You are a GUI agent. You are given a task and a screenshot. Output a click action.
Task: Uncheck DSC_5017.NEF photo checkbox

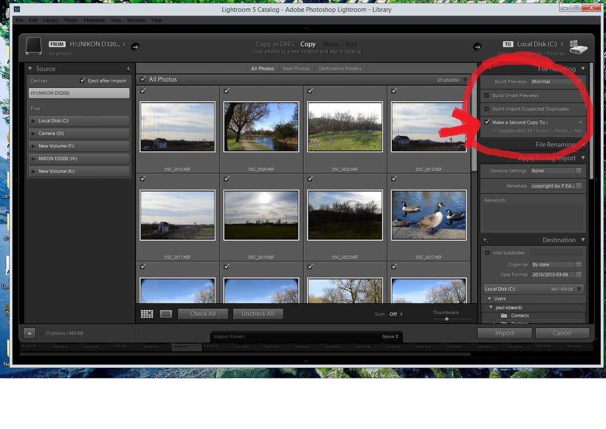click(143, 179)
